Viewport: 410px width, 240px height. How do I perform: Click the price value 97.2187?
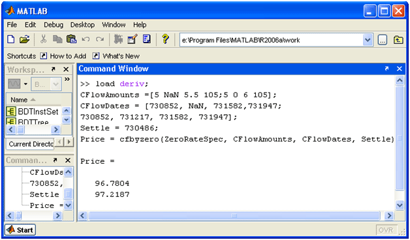click(112, 194)
